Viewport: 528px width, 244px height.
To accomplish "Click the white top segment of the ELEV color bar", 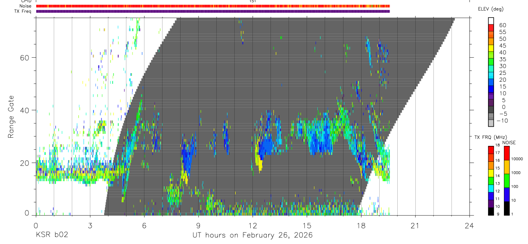I will (x=491, y=21).
